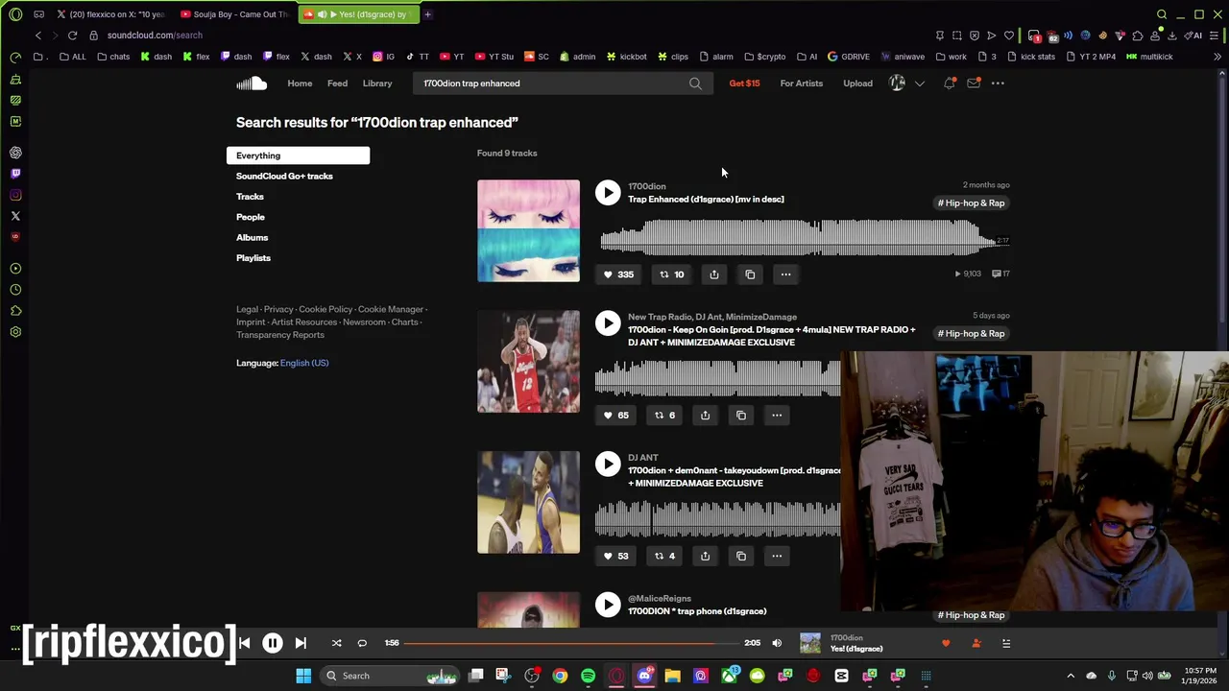The image size is (1229, 691).
Task: Open the Cookie Manager footer link
Action: pos(391,309)
